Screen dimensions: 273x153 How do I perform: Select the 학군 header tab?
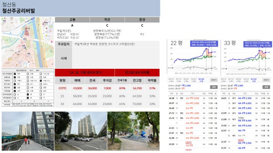point(107,20)
